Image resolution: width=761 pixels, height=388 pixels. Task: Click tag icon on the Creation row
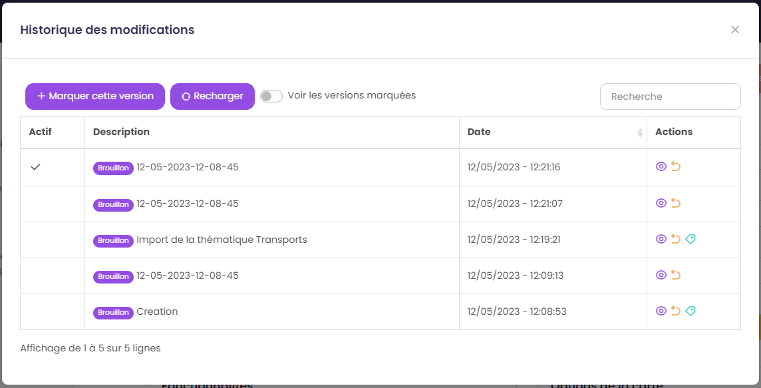[690, 311]
